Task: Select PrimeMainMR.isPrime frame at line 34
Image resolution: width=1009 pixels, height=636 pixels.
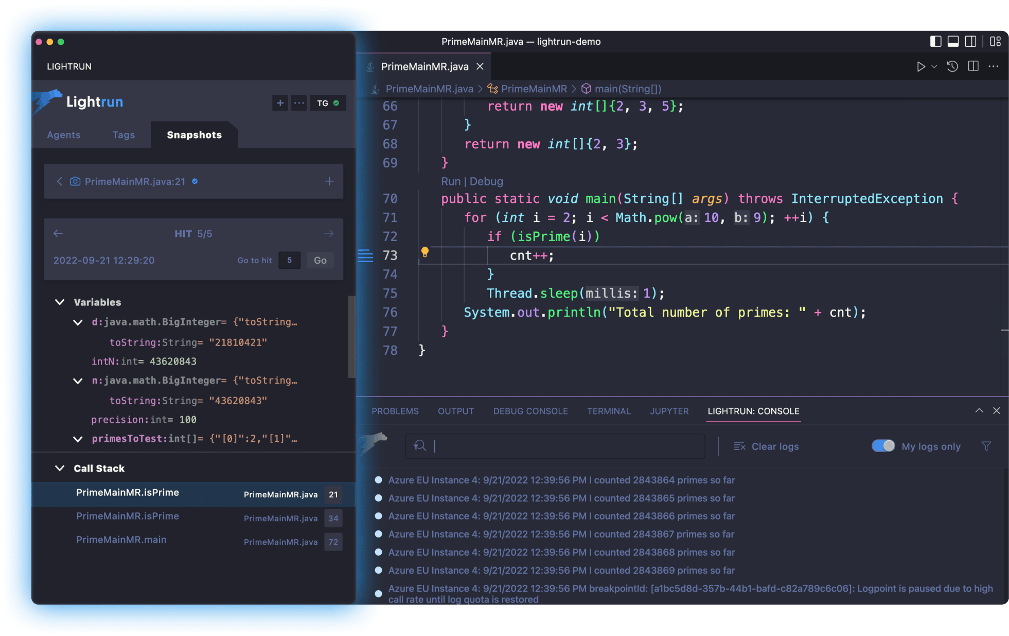Action: 193,517
